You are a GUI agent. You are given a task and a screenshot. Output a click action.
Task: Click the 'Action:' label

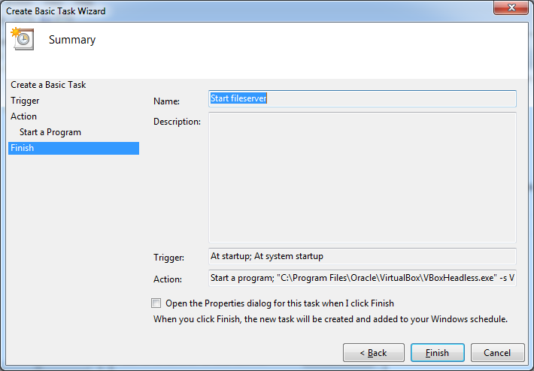click(x=168, y=279)
